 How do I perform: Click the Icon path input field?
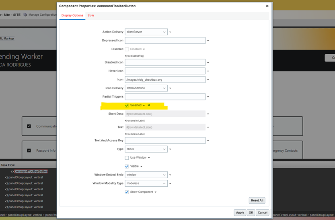click(x=165, y=79)
